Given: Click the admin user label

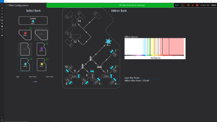Looking at the screenshot, I should 214,5.
